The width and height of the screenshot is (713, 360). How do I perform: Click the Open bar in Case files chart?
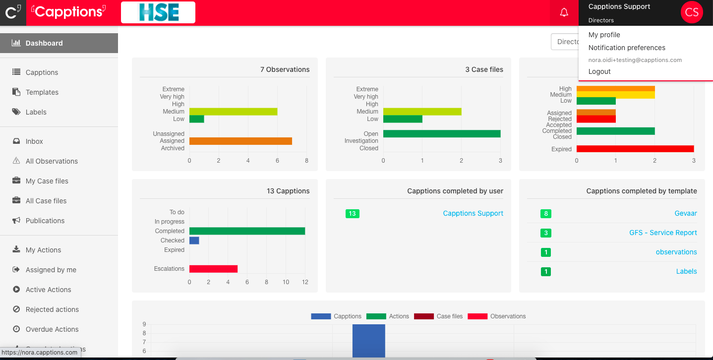click(442, 133)
